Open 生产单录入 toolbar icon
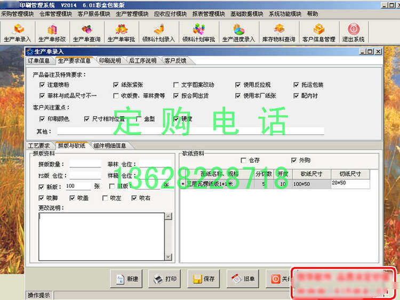This screenshot has width=400, height=300. (18, 32)
